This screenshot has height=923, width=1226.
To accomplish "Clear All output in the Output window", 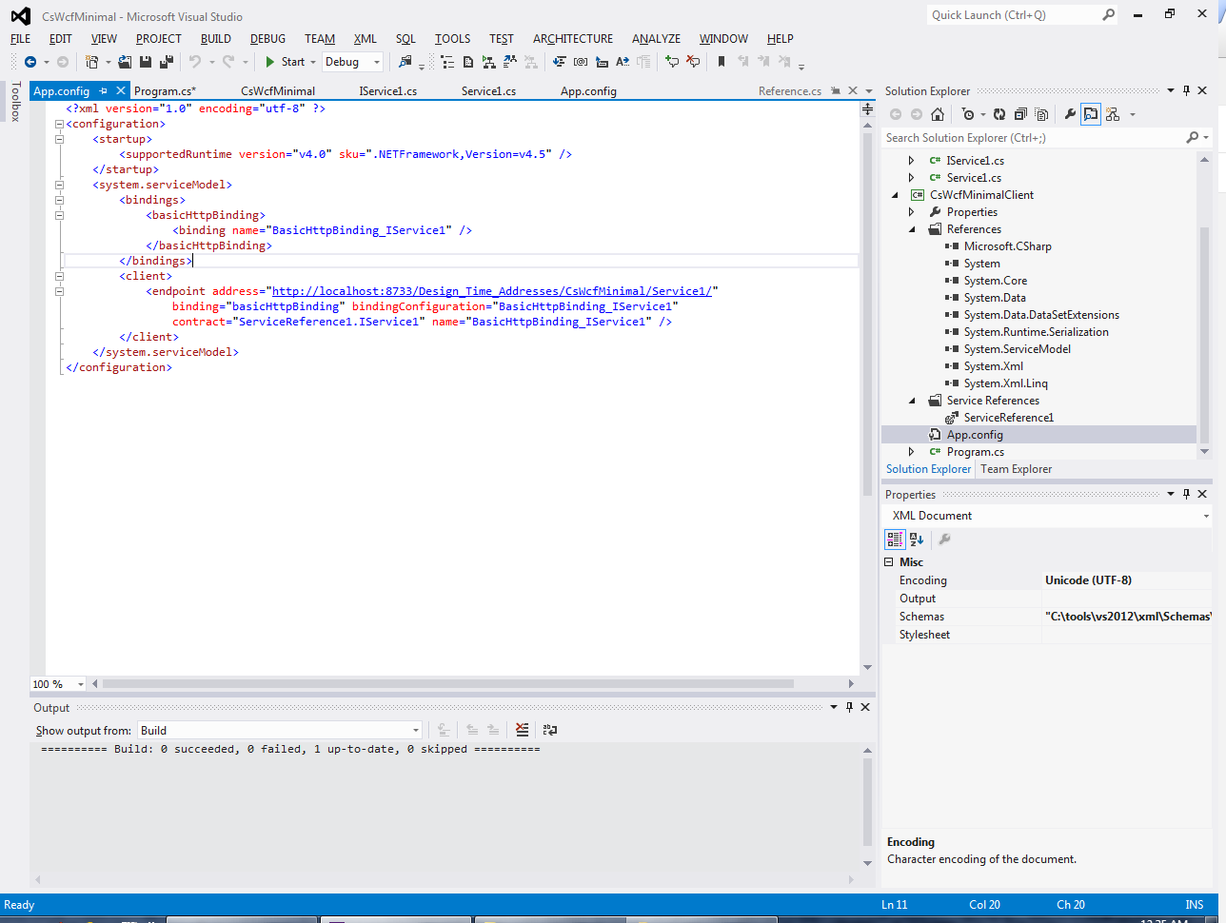I will click(x=522, y=729).
